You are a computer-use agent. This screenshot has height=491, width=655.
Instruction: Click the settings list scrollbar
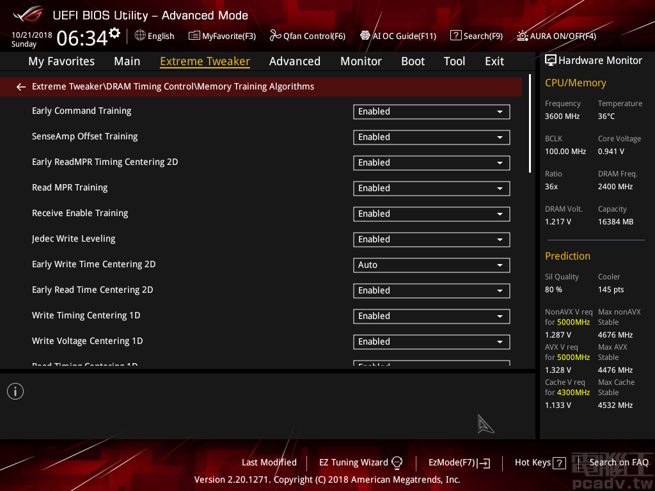[x=530, y=123]
